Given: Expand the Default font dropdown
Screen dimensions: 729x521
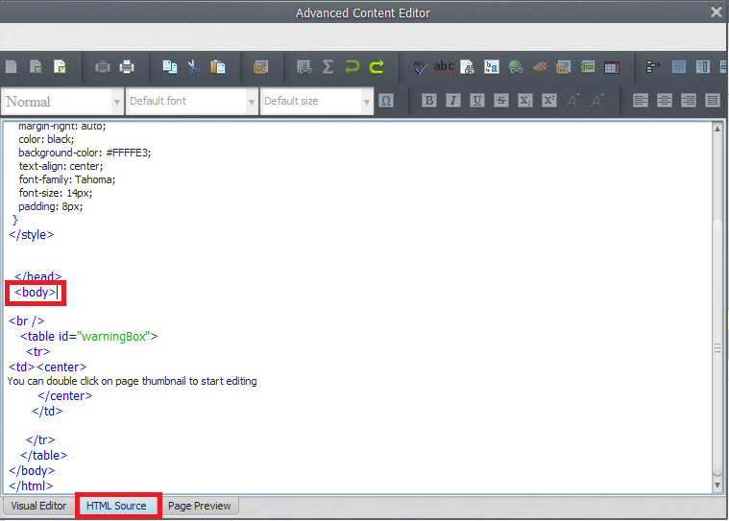Looking at the screenshot, I should pos(252,101).
